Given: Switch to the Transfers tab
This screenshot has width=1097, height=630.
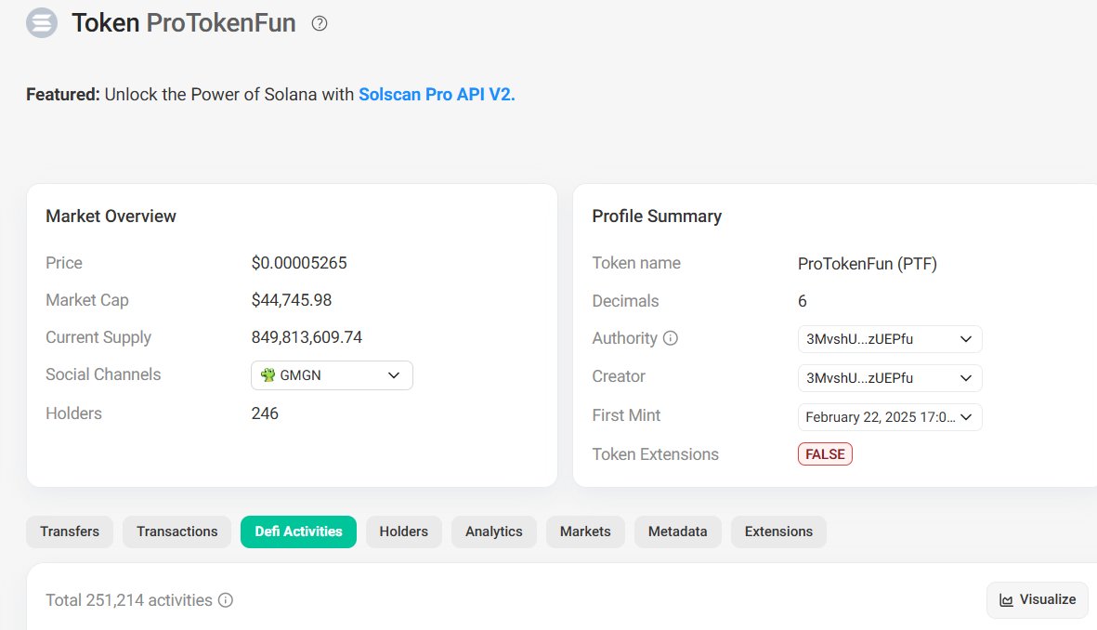Looking at the screenshot, I should click(70, 532).
